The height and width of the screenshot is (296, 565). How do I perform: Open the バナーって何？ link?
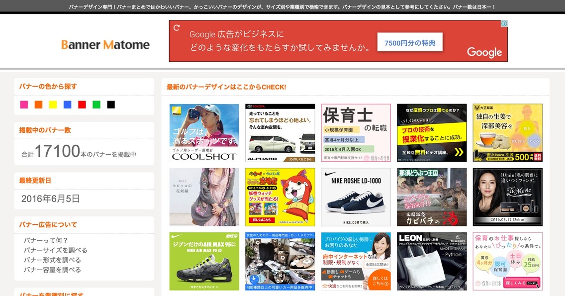click(x=46, y=240)
